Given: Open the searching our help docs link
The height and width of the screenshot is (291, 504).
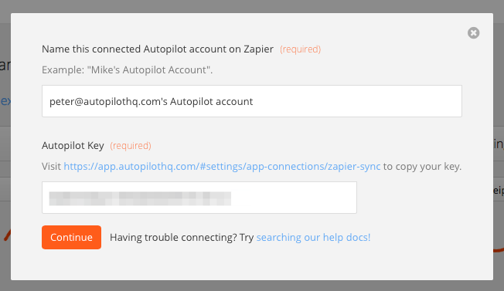Looking at the screenshot, I should [313, 238].
